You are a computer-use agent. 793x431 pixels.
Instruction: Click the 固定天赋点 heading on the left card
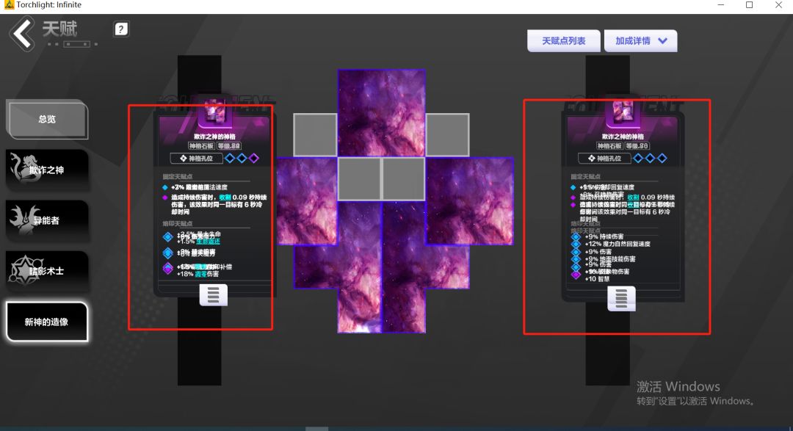pyautogui.click(x=178, y=176)
